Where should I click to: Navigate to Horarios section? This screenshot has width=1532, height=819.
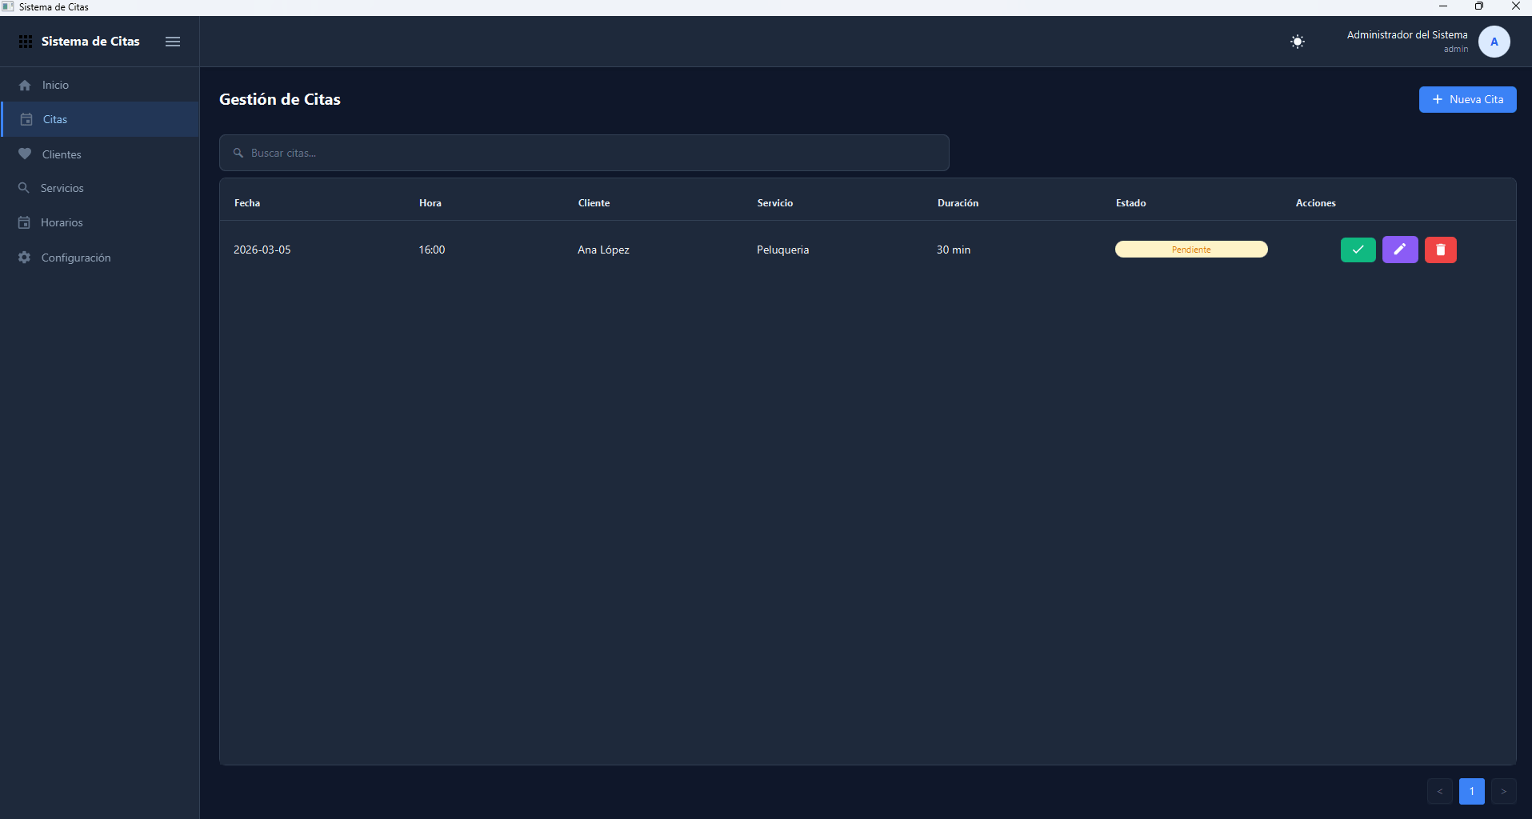point(62,222)
